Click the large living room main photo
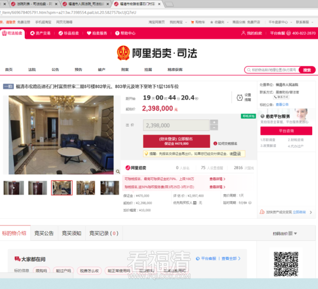The height and width of the screenshot is (289, 318). [x=61, y=135]
